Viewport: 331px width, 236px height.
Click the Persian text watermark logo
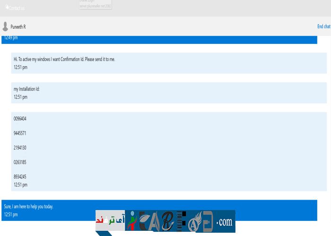click(110, 220)
